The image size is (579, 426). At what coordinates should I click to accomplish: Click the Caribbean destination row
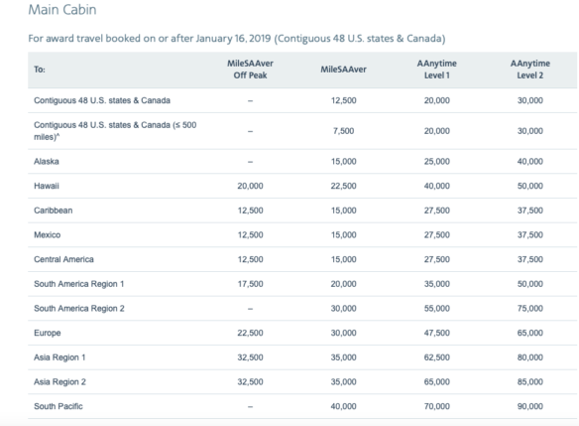[x=302, y=211]
